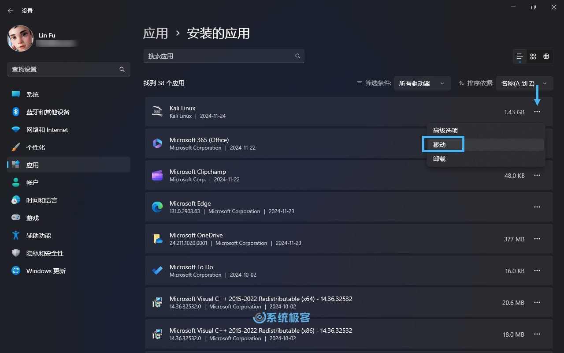Click the magnifier icon in 查找设置 box
Viewport: 564px width, 353px height.
pyautogui.click(x=122, y=69)
